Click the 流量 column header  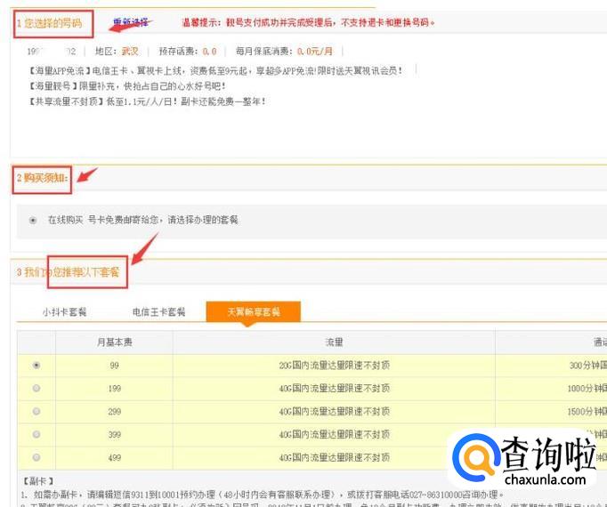334,342
